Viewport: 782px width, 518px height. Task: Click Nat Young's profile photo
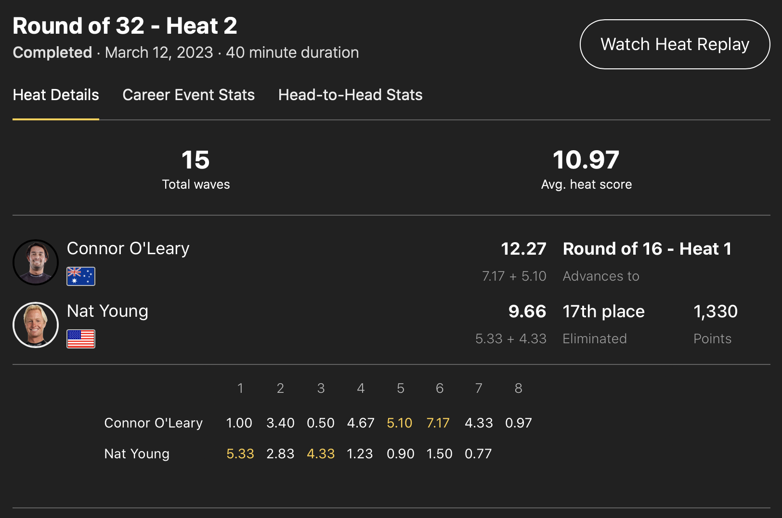click(x=36, y=325)
